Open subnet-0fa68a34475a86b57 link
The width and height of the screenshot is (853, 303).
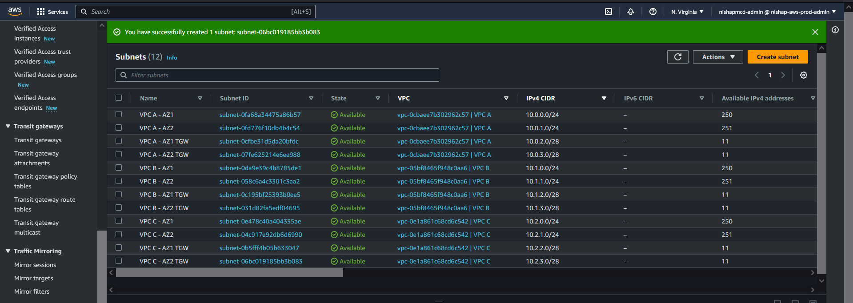tap(260, 115)
